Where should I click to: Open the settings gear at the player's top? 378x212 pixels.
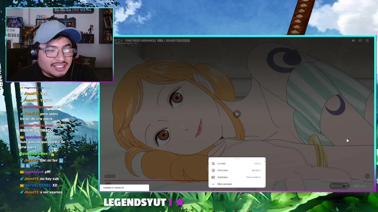[367, 41]
